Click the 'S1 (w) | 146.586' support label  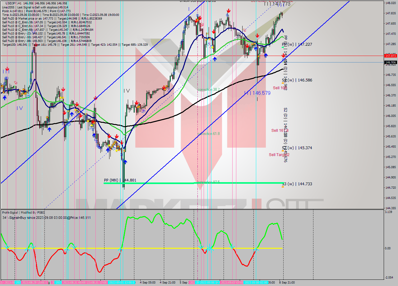point(297,80)
